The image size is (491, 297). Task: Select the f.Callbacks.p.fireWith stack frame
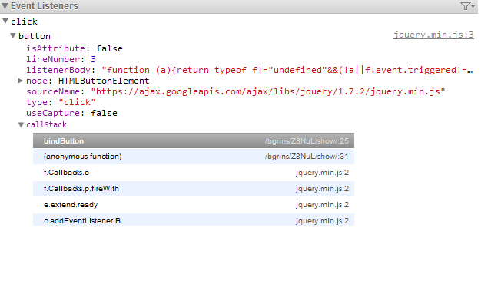click(194, 189)
